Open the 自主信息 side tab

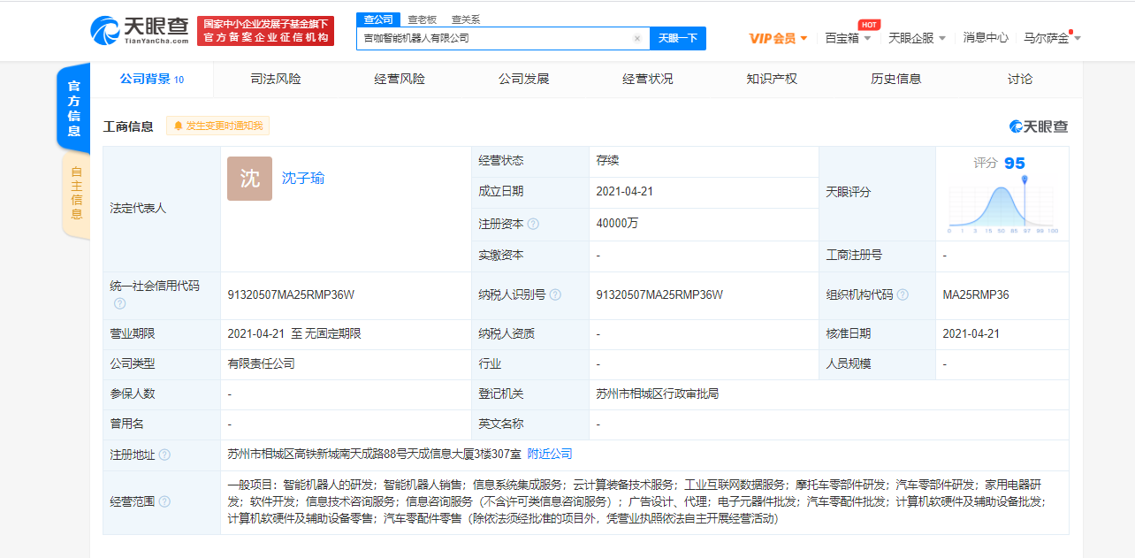[x=76, y=195]
